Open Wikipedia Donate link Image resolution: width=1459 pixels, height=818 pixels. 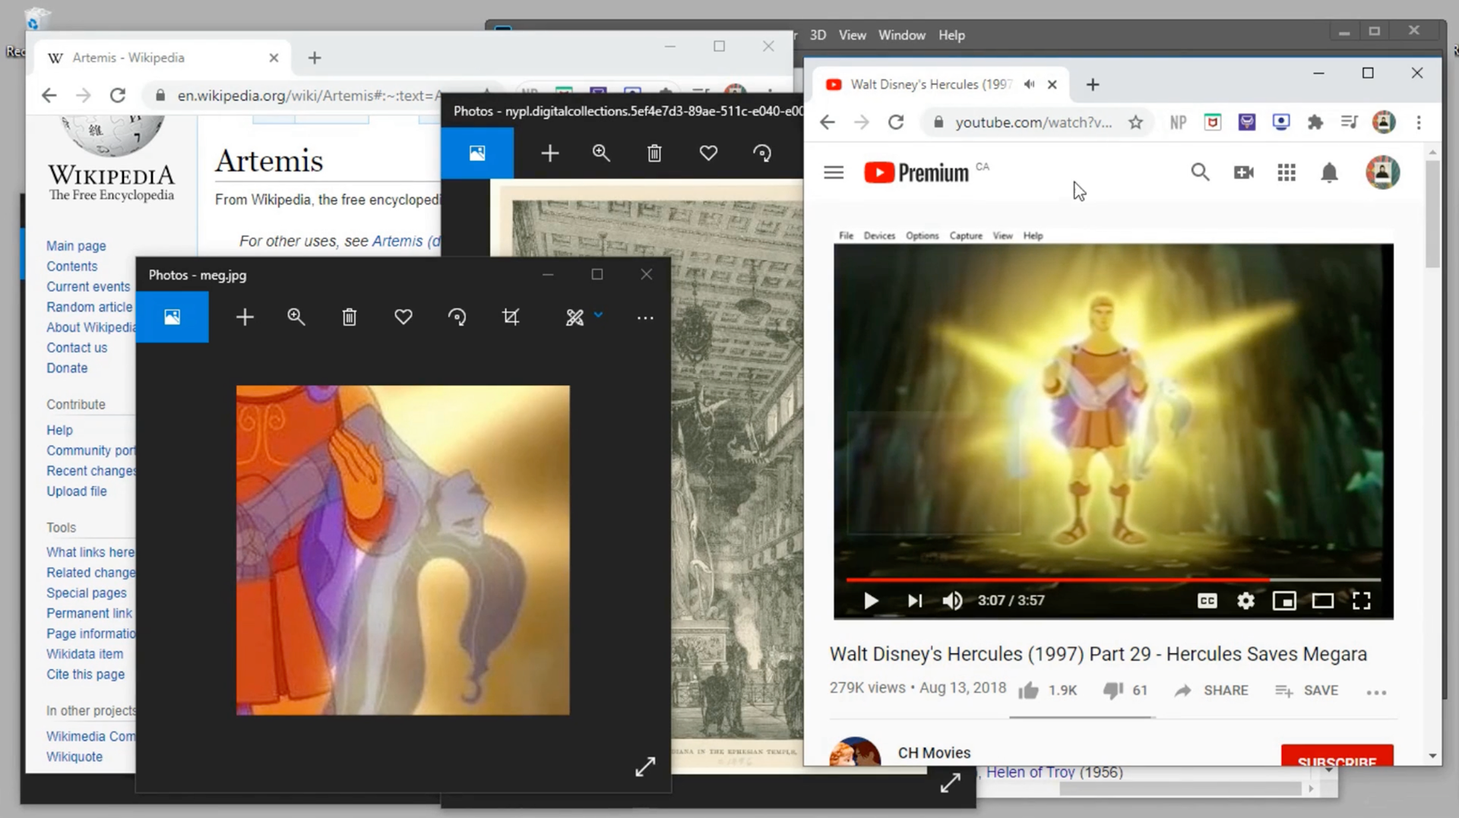click(x=67, y=368)
